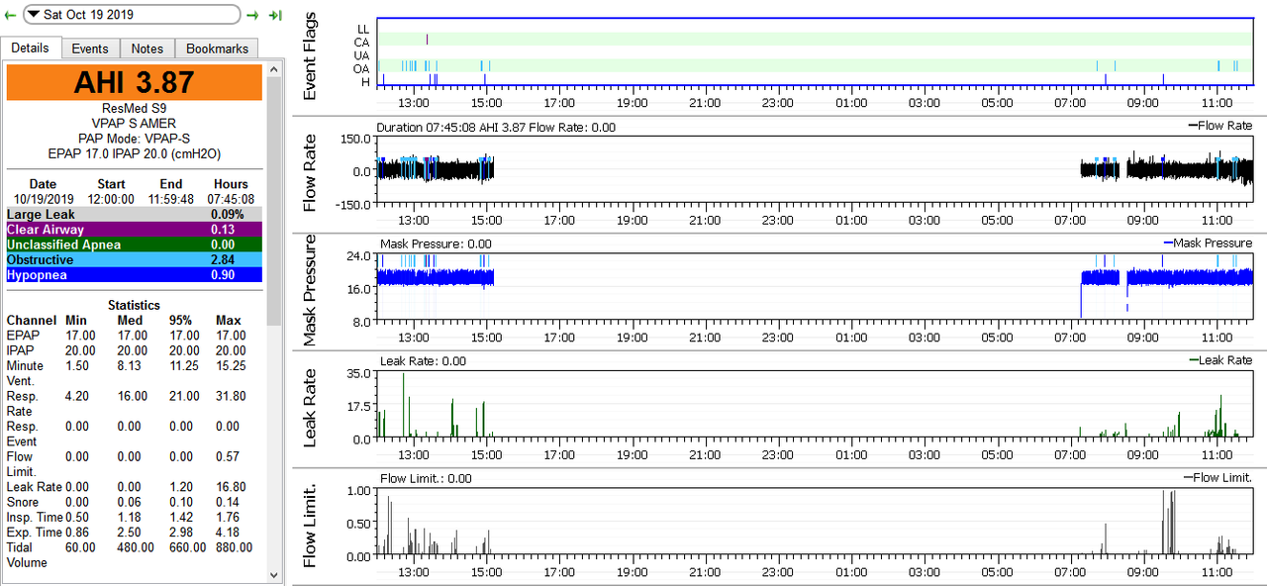Click the Minute Vent. max value 15.25
This screenshot has width=1267, height=586.
(231, 366)
